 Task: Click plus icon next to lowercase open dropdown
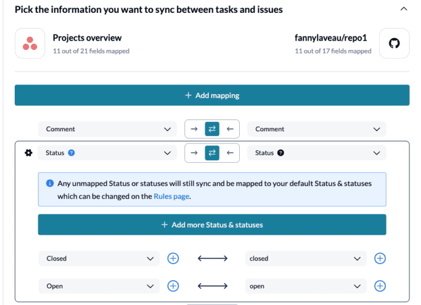380,286
